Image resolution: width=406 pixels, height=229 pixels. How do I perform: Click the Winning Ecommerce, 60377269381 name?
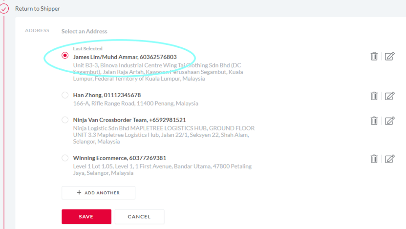(x=120, y=158)
